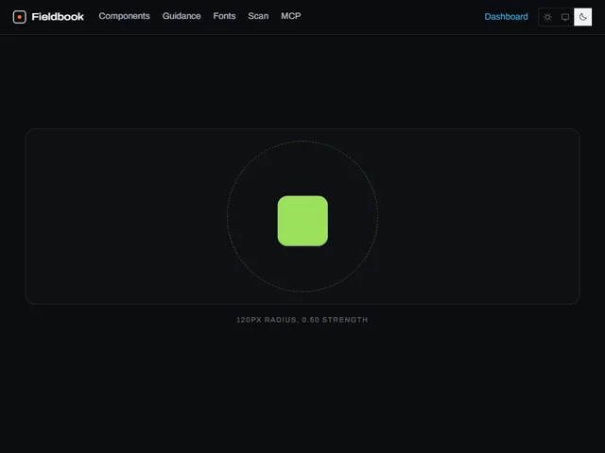Open the Components nav item
Screen dimensions: 605x453
click(124, 16)
